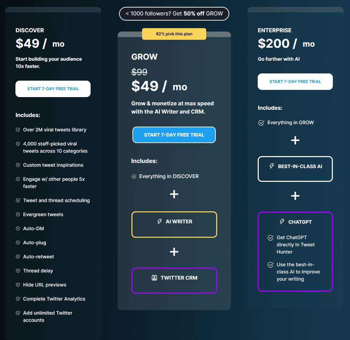The image size is (350, 340).
Task: Select the checkmark next to Auto-DM feature
Action: pyautogui.click(x=18, y=228)
